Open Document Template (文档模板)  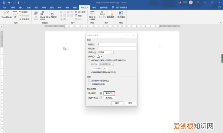pos(121,15)
